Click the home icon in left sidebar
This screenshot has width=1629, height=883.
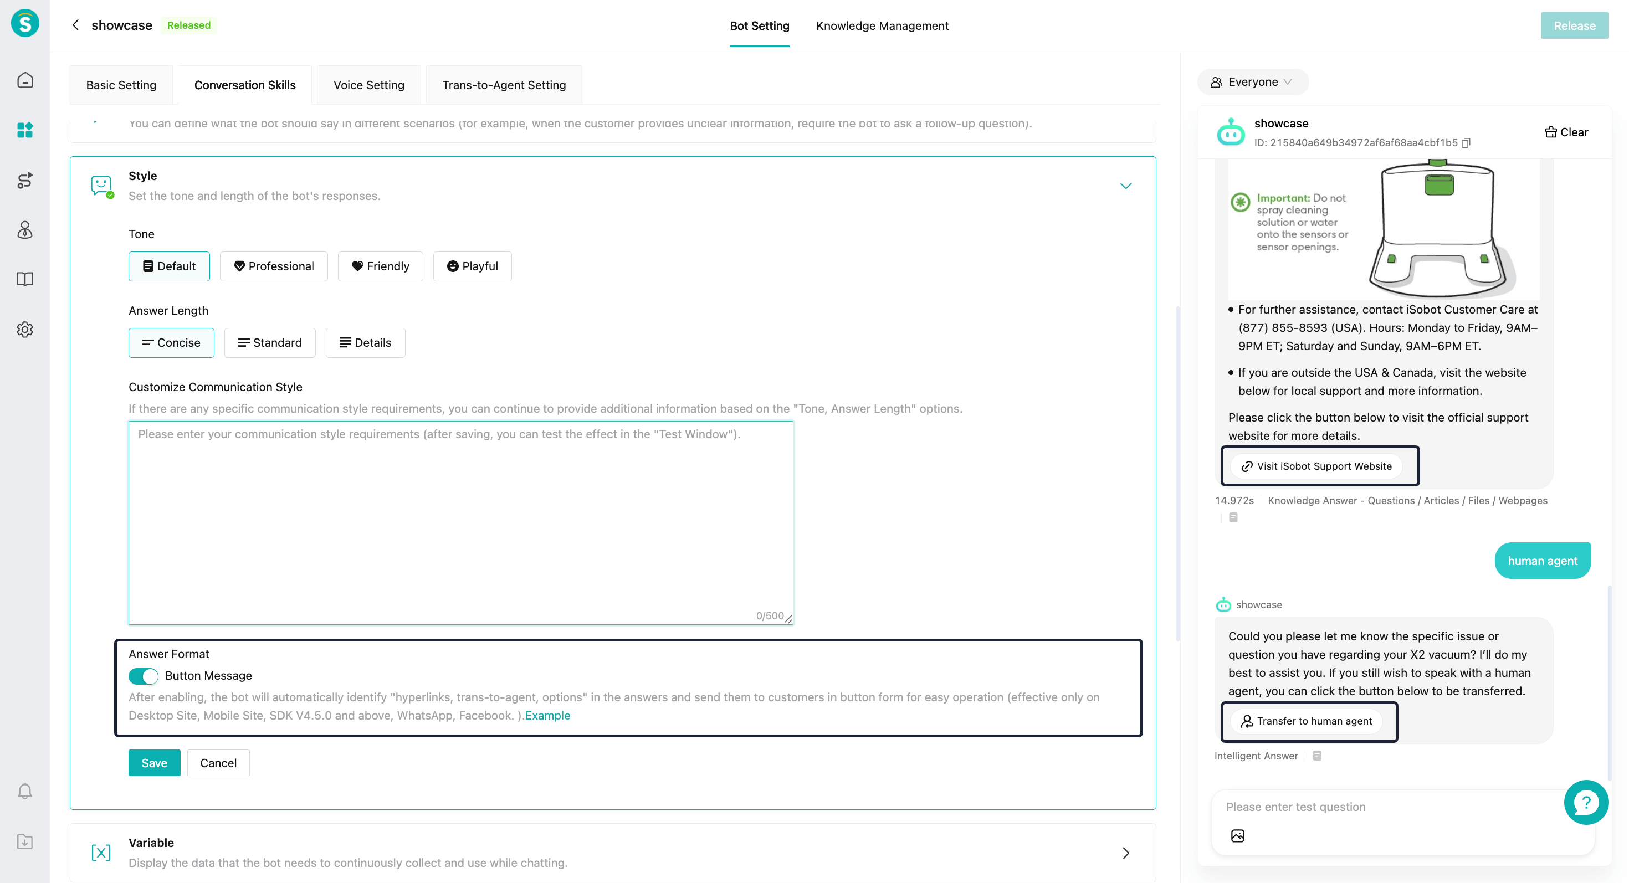25,80
